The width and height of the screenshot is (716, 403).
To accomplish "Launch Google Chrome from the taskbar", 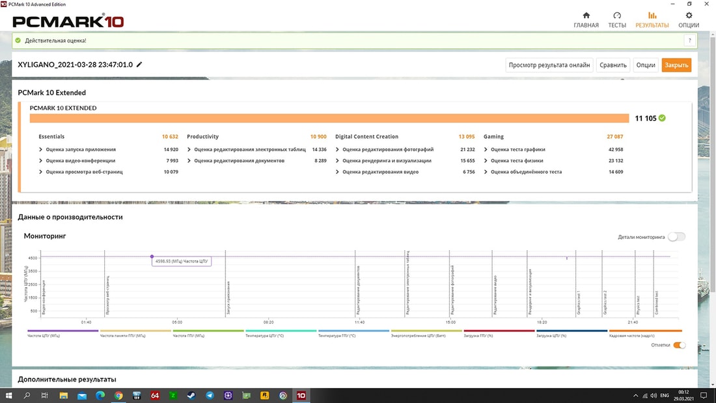I will point(118,395).
